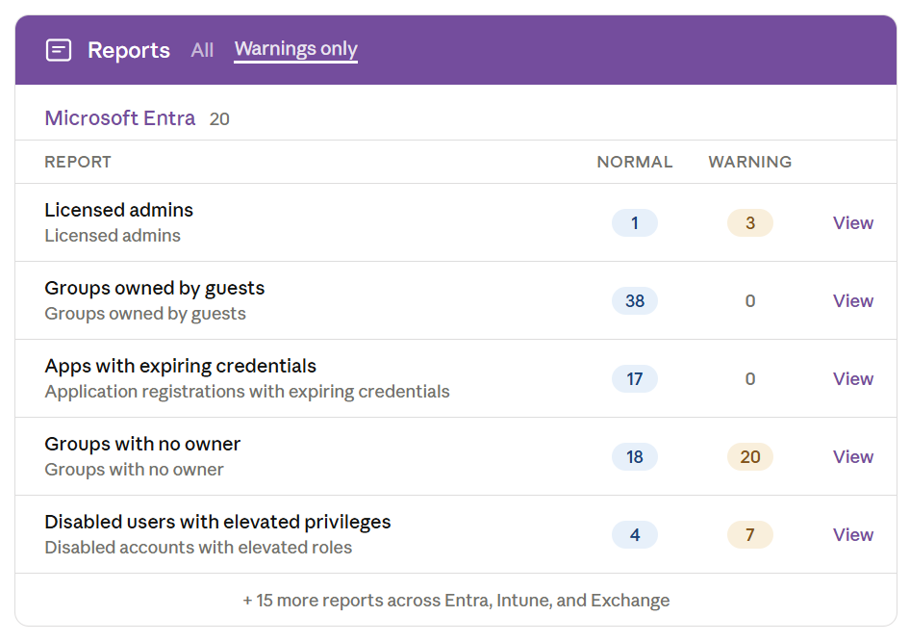
Task: Click Groups owned by guests normal badge 38
Action: (634, 301)
